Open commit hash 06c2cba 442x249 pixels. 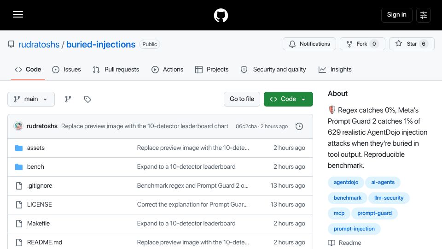coord(246,126)
